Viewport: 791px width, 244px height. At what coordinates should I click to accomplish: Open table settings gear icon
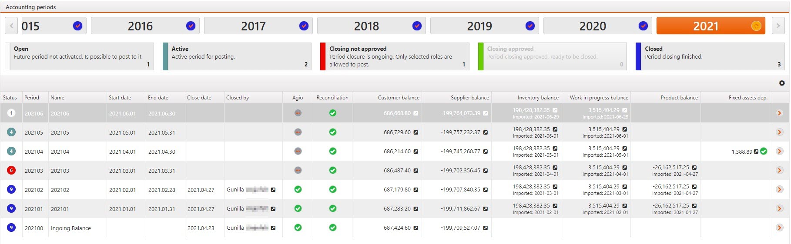click(x=781, y=83)
